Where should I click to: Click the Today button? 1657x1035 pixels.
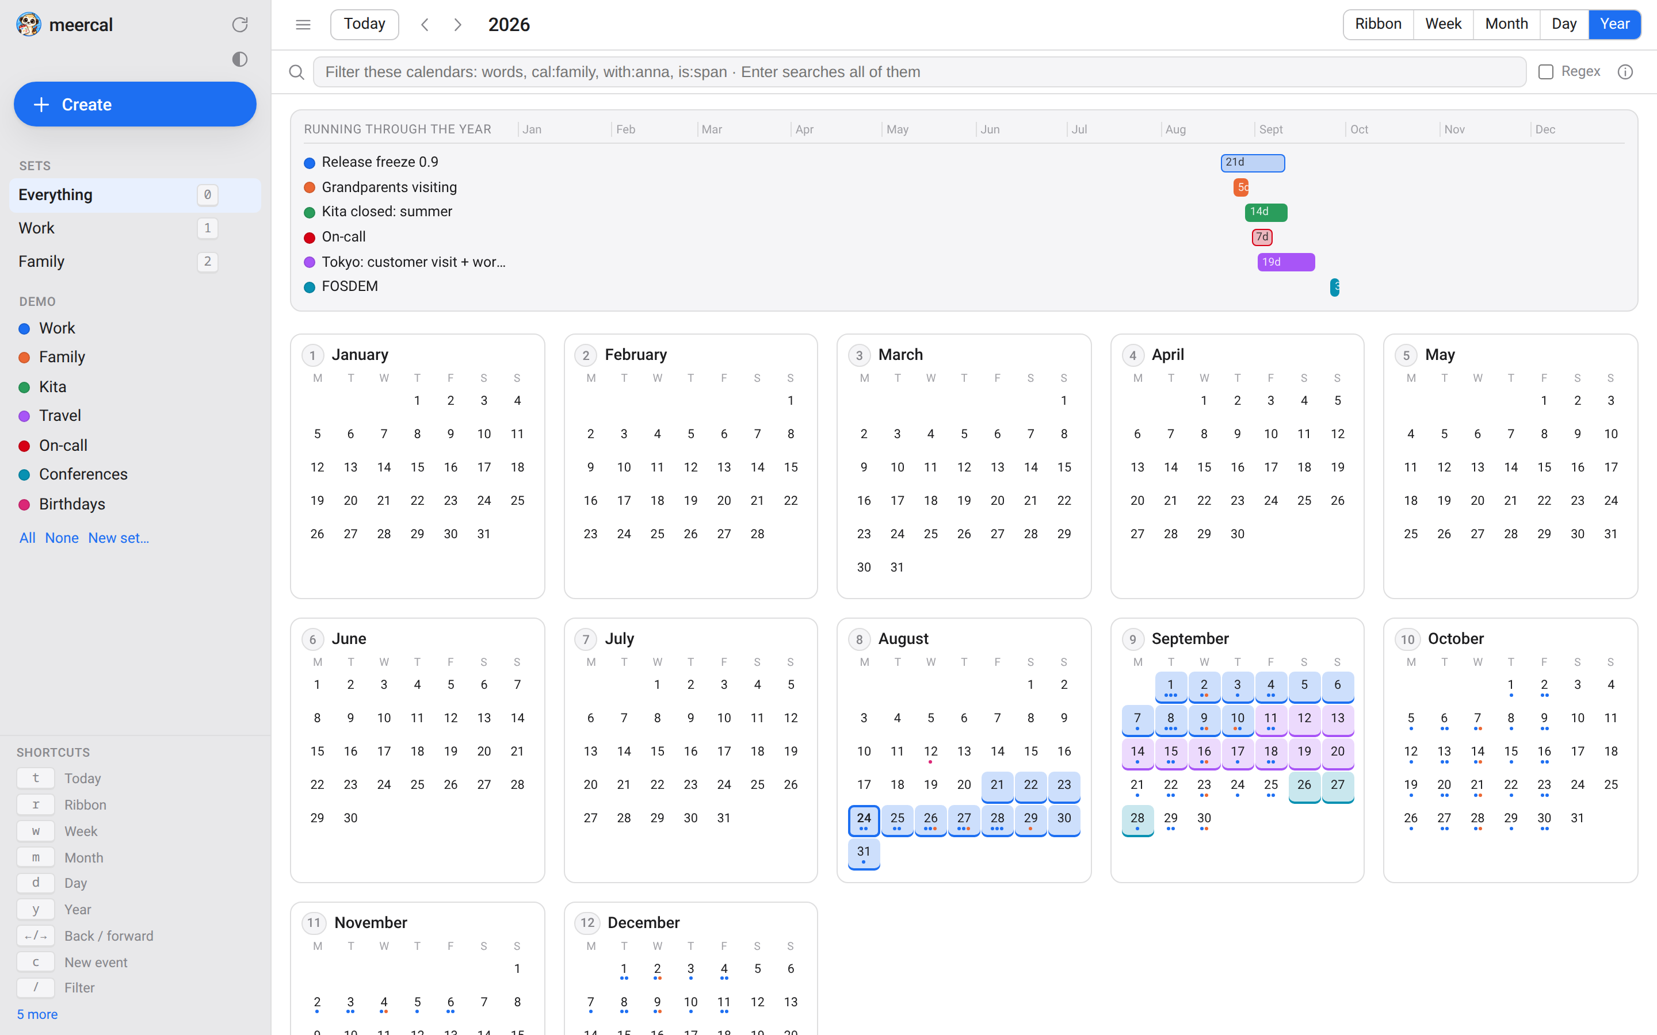pos(364,25)
